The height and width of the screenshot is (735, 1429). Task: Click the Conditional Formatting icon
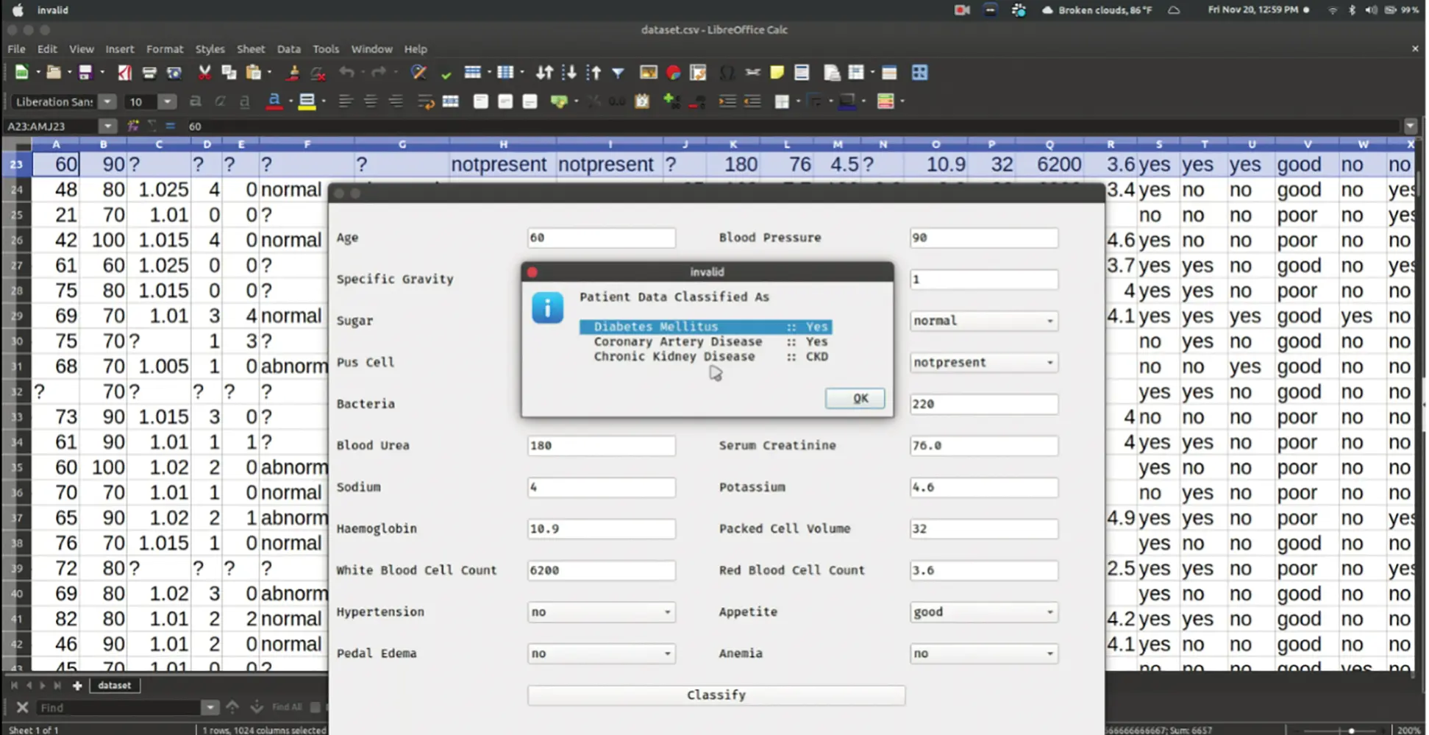coord(885,102)
